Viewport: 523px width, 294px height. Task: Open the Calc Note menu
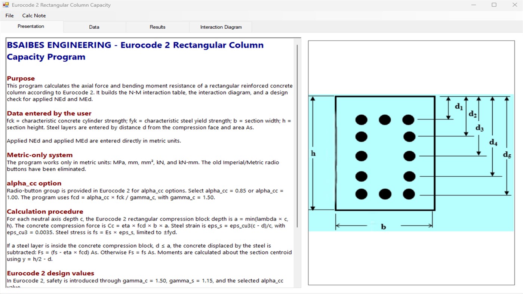[34, 16]
